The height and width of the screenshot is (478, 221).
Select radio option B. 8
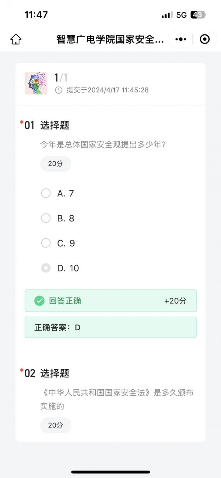(46, 218)
